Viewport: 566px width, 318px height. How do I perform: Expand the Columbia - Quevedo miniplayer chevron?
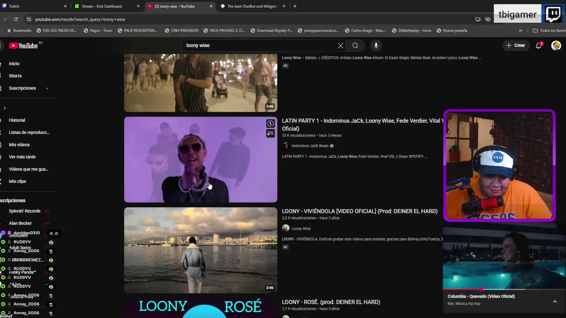click(555, 301)
